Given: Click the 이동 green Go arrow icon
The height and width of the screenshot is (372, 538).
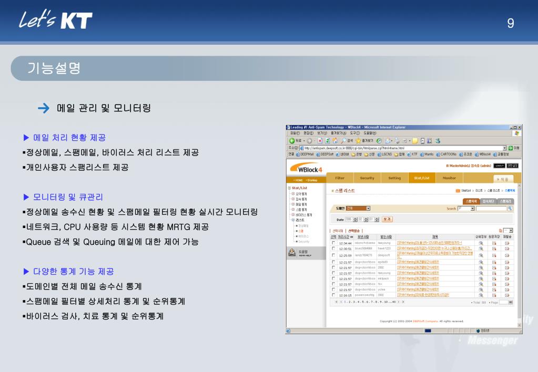Looking at the screenshot, I should point(511,148).
